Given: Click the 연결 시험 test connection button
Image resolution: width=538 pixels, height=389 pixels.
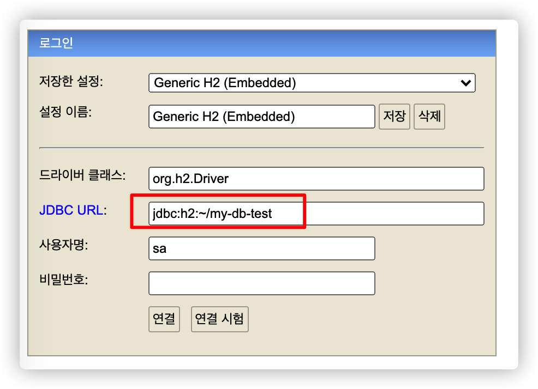Looking at the screenshot, I should tap(219, 319).
